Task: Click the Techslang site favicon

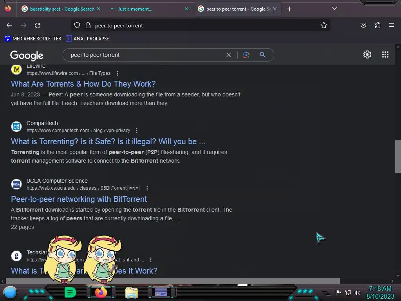Action: click(x=16, y=256)
